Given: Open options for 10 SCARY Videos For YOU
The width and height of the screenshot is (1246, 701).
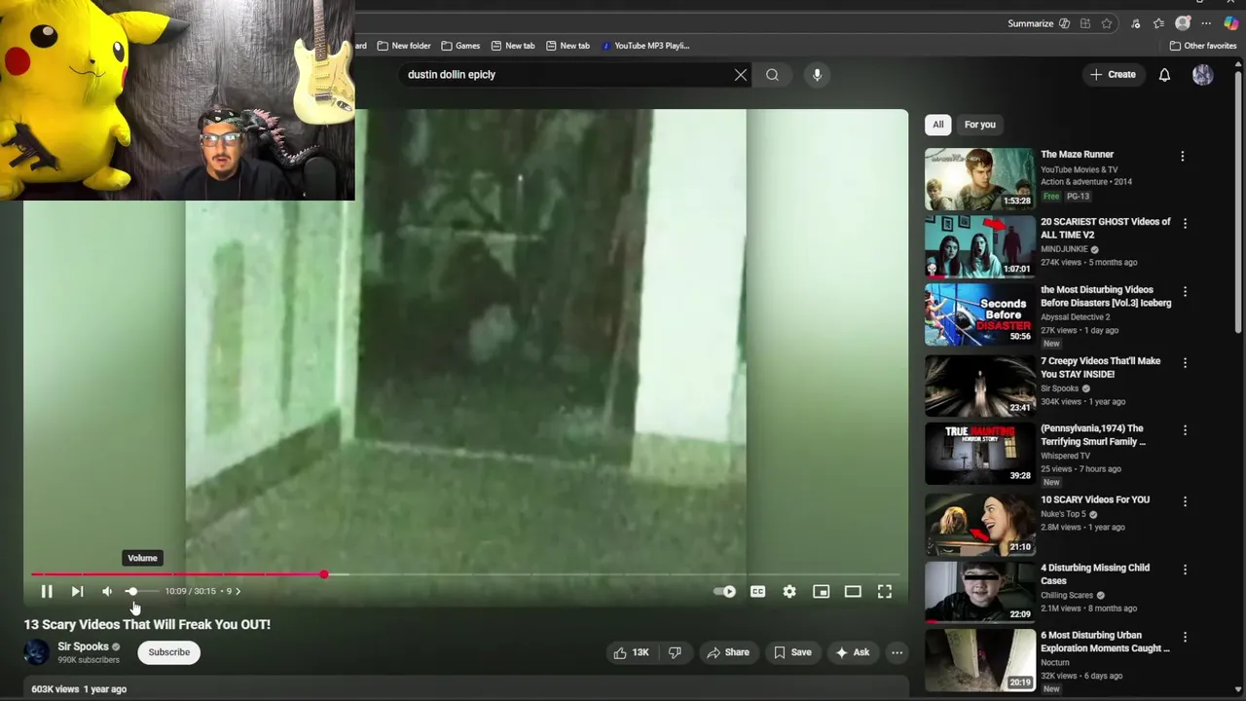Looking at the screenshot, I should point(1185,501).
